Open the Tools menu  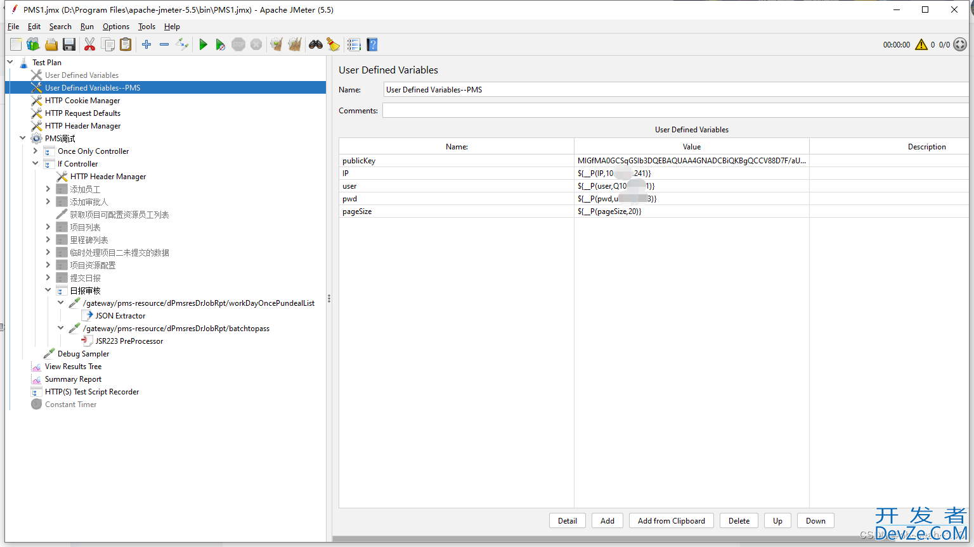(146, 27)
